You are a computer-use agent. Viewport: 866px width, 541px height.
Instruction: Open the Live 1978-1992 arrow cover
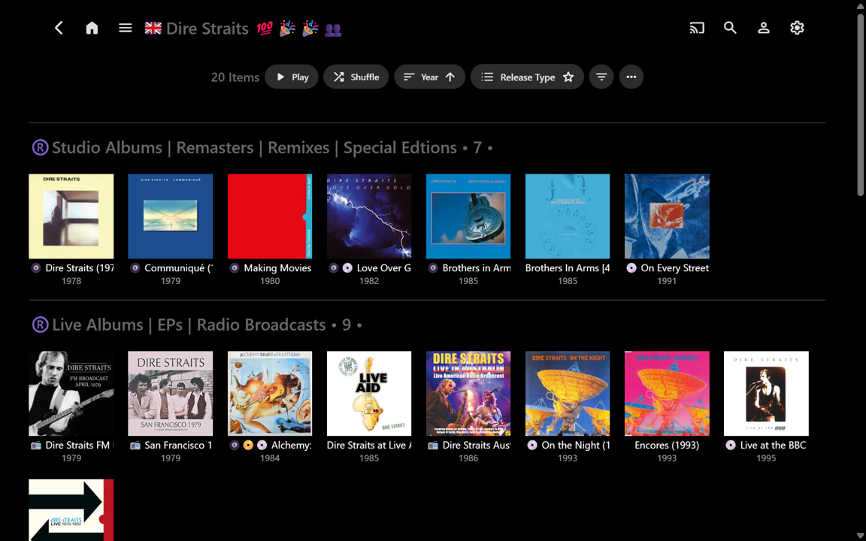point(71,510)
